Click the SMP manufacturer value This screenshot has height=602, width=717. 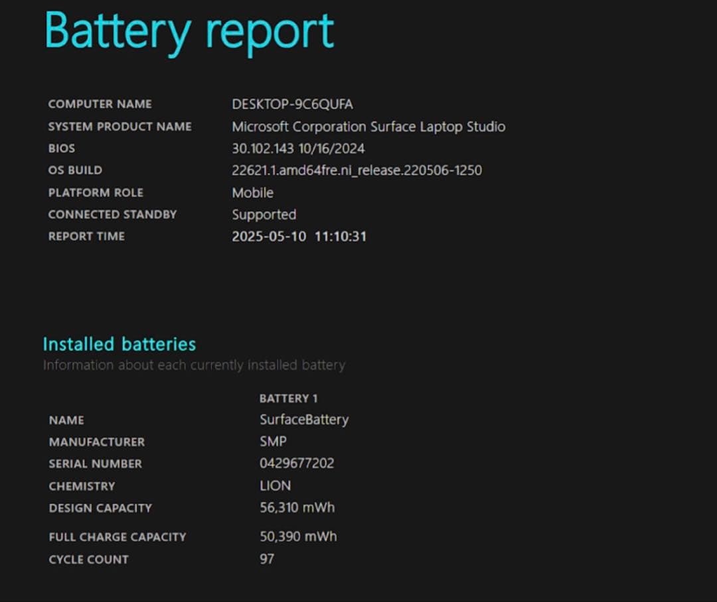click(x=273, y=442)
